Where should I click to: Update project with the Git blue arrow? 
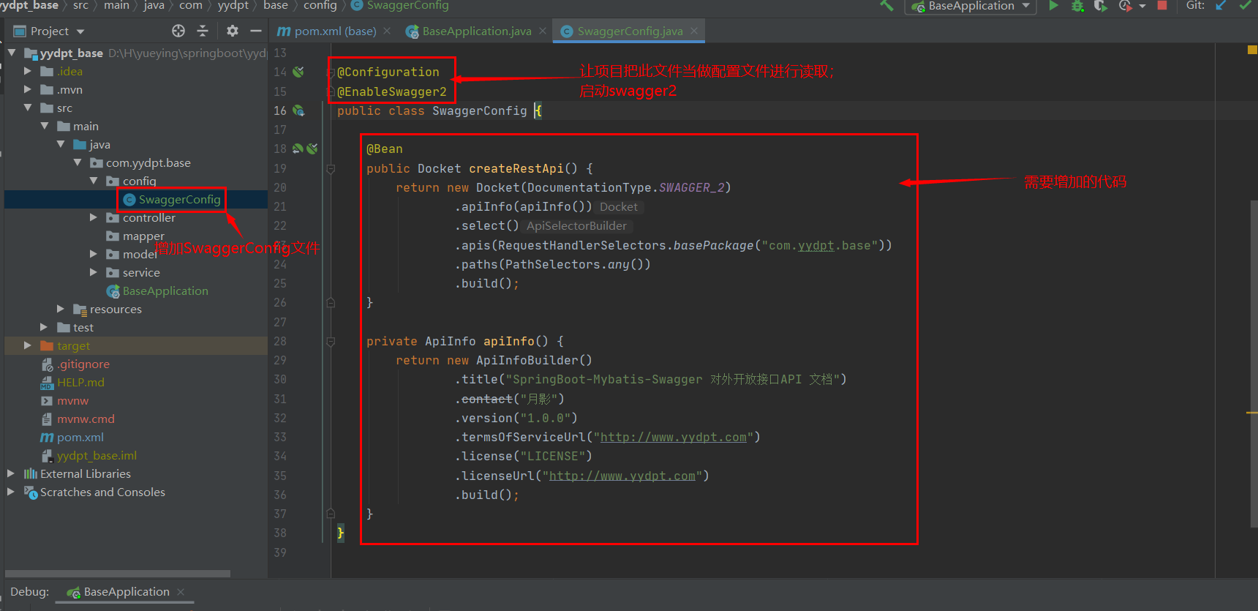point(1221,5)
